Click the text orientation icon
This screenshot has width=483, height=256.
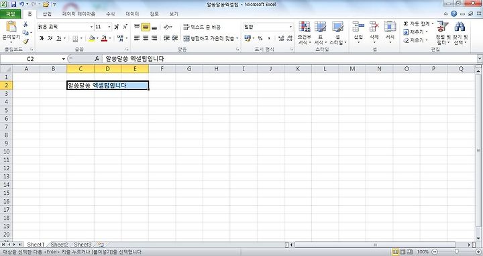click(x=167, y=27)
